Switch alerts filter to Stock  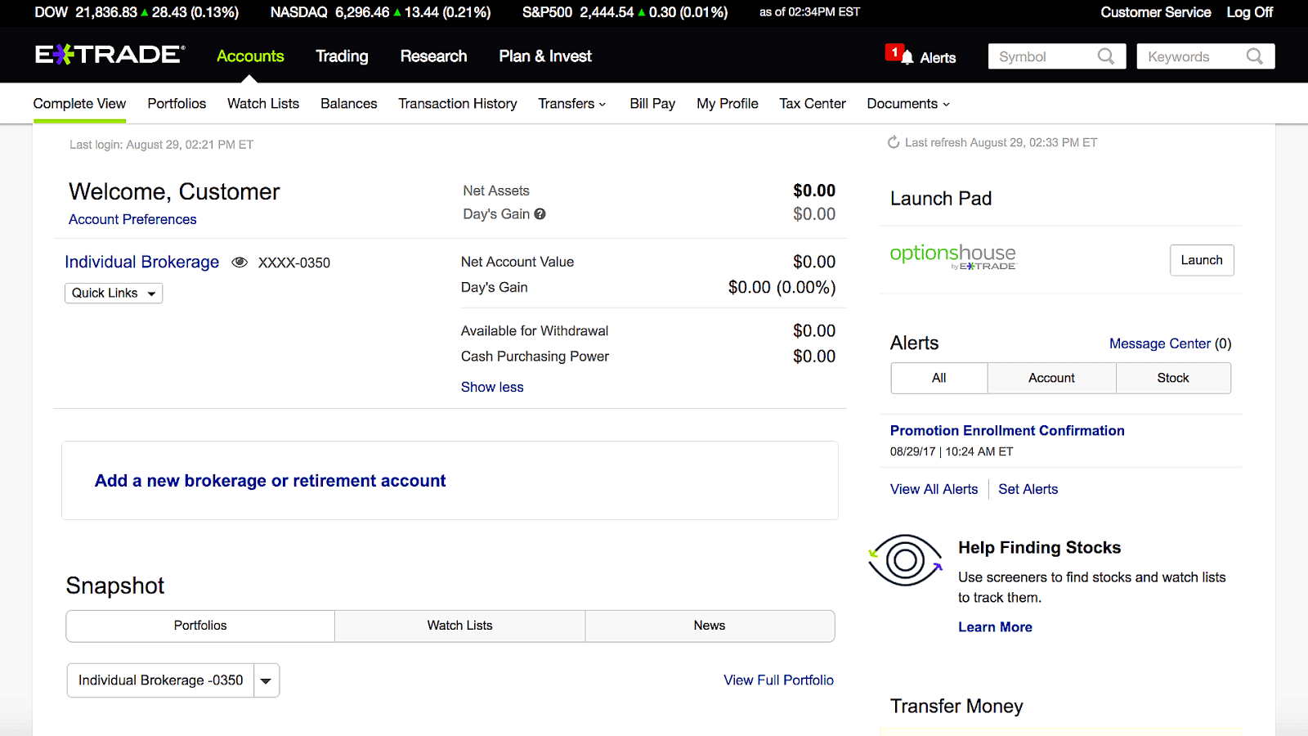[1172, 378]
